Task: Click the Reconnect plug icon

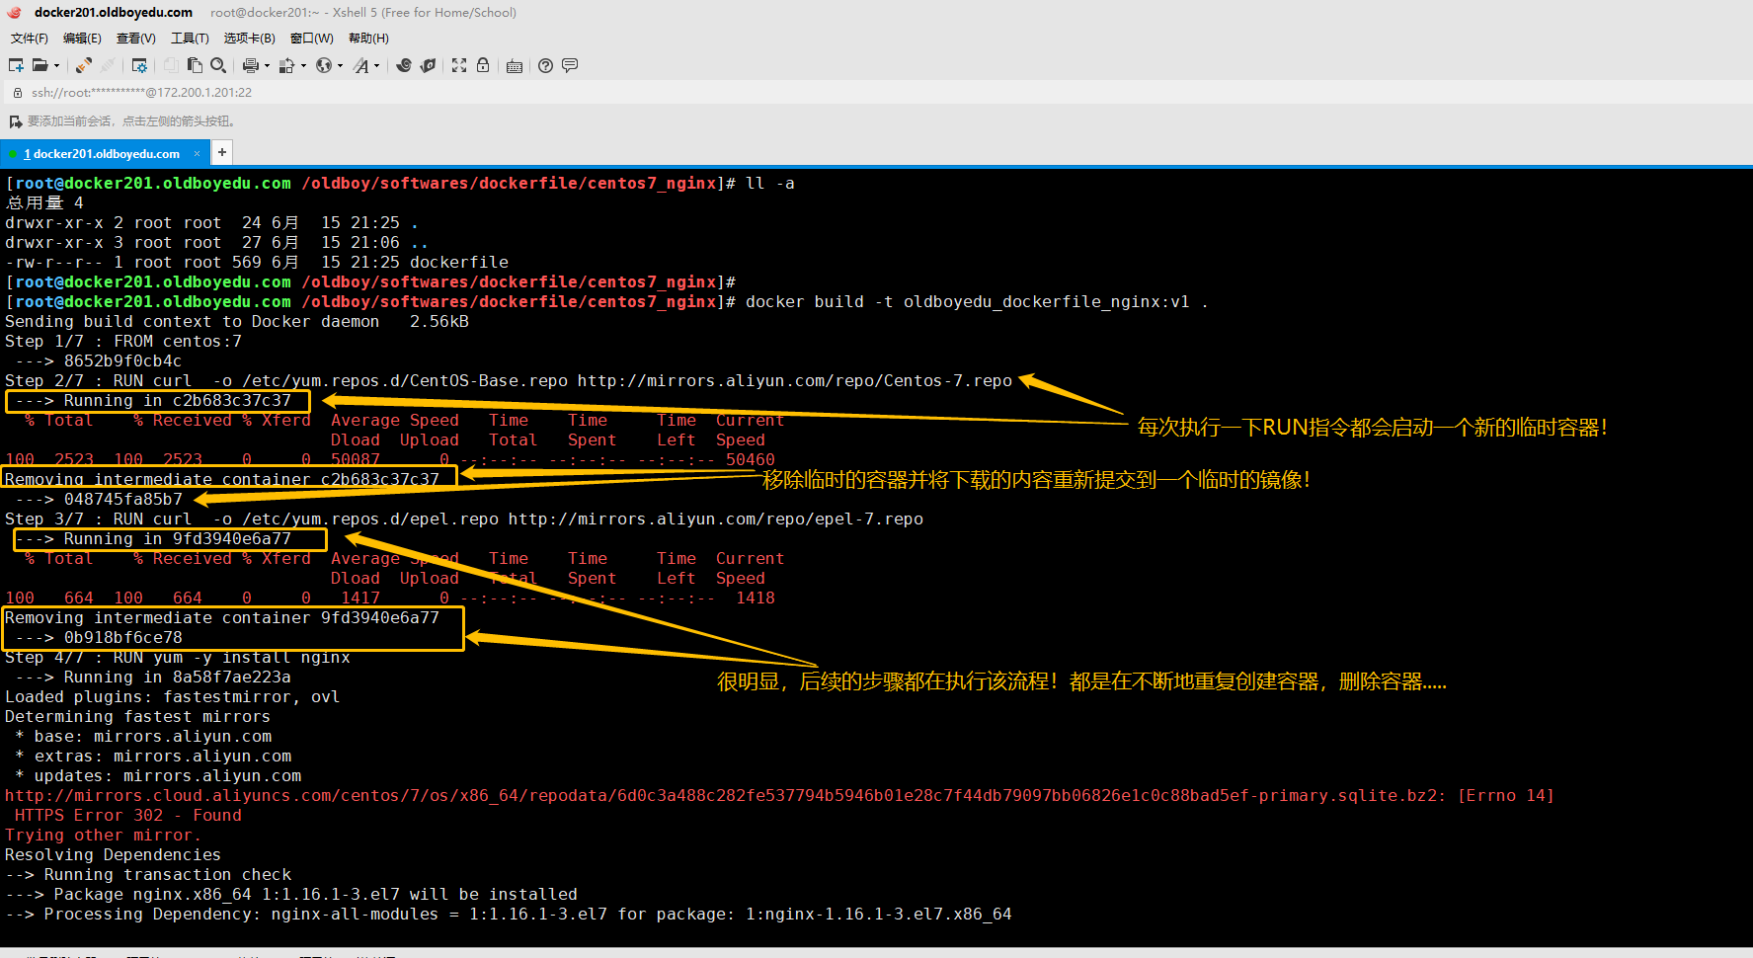Action: point(84,65)
